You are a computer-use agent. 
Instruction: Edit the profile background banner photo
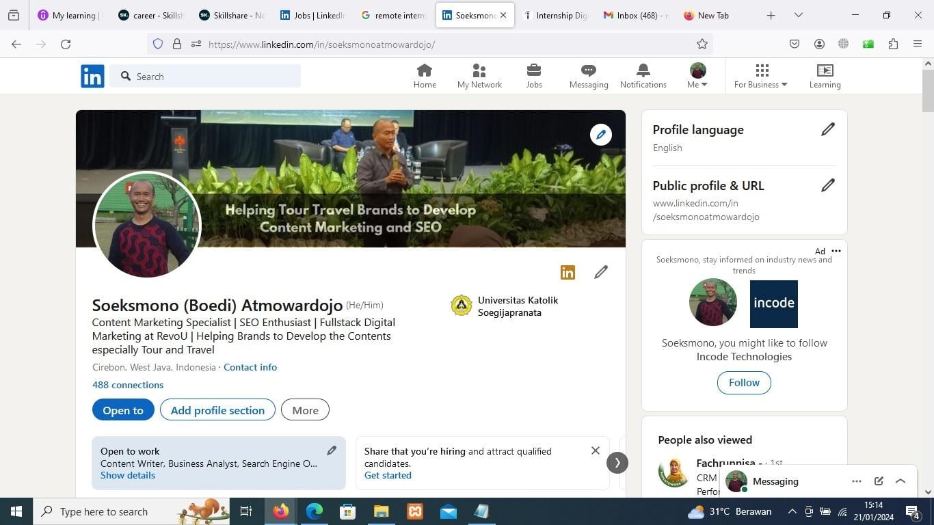[601, 135]
